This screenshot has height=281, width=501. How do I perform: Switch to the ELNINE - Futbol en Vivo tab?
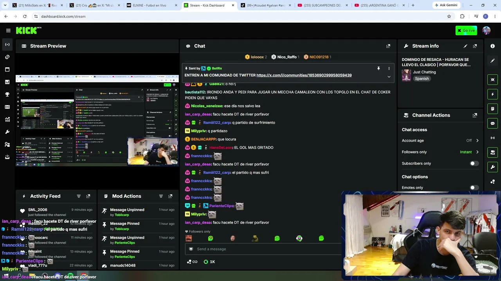[x=151, y=5]
